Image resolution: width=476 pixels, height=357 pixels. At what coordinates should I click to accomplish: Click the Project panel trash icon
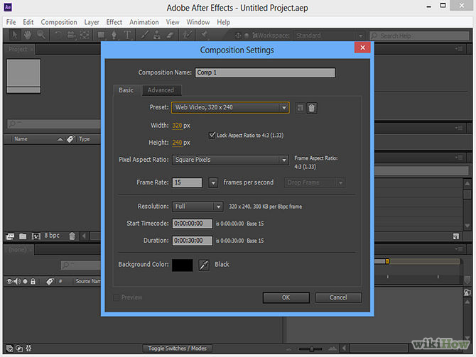coord(72,236)
